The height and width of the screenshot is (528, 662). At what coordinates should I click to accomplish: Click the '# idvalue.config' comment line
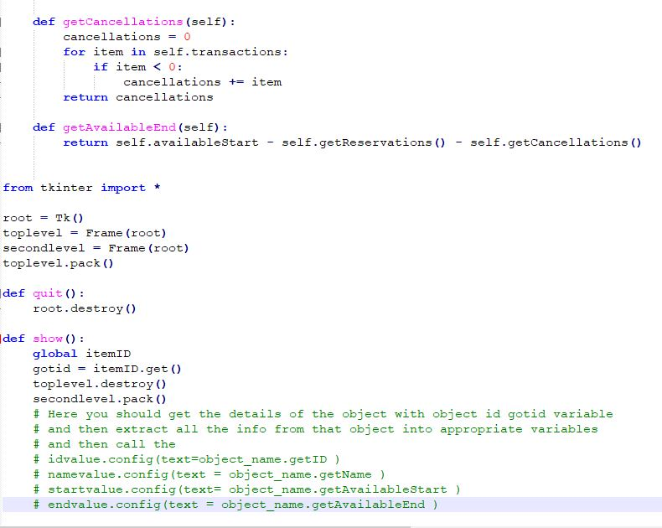(186, 459)
